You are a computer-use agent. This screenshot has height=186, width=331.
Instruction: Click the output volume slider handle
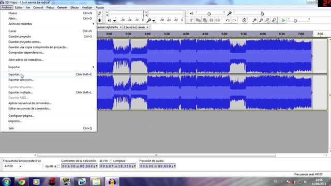209,14
